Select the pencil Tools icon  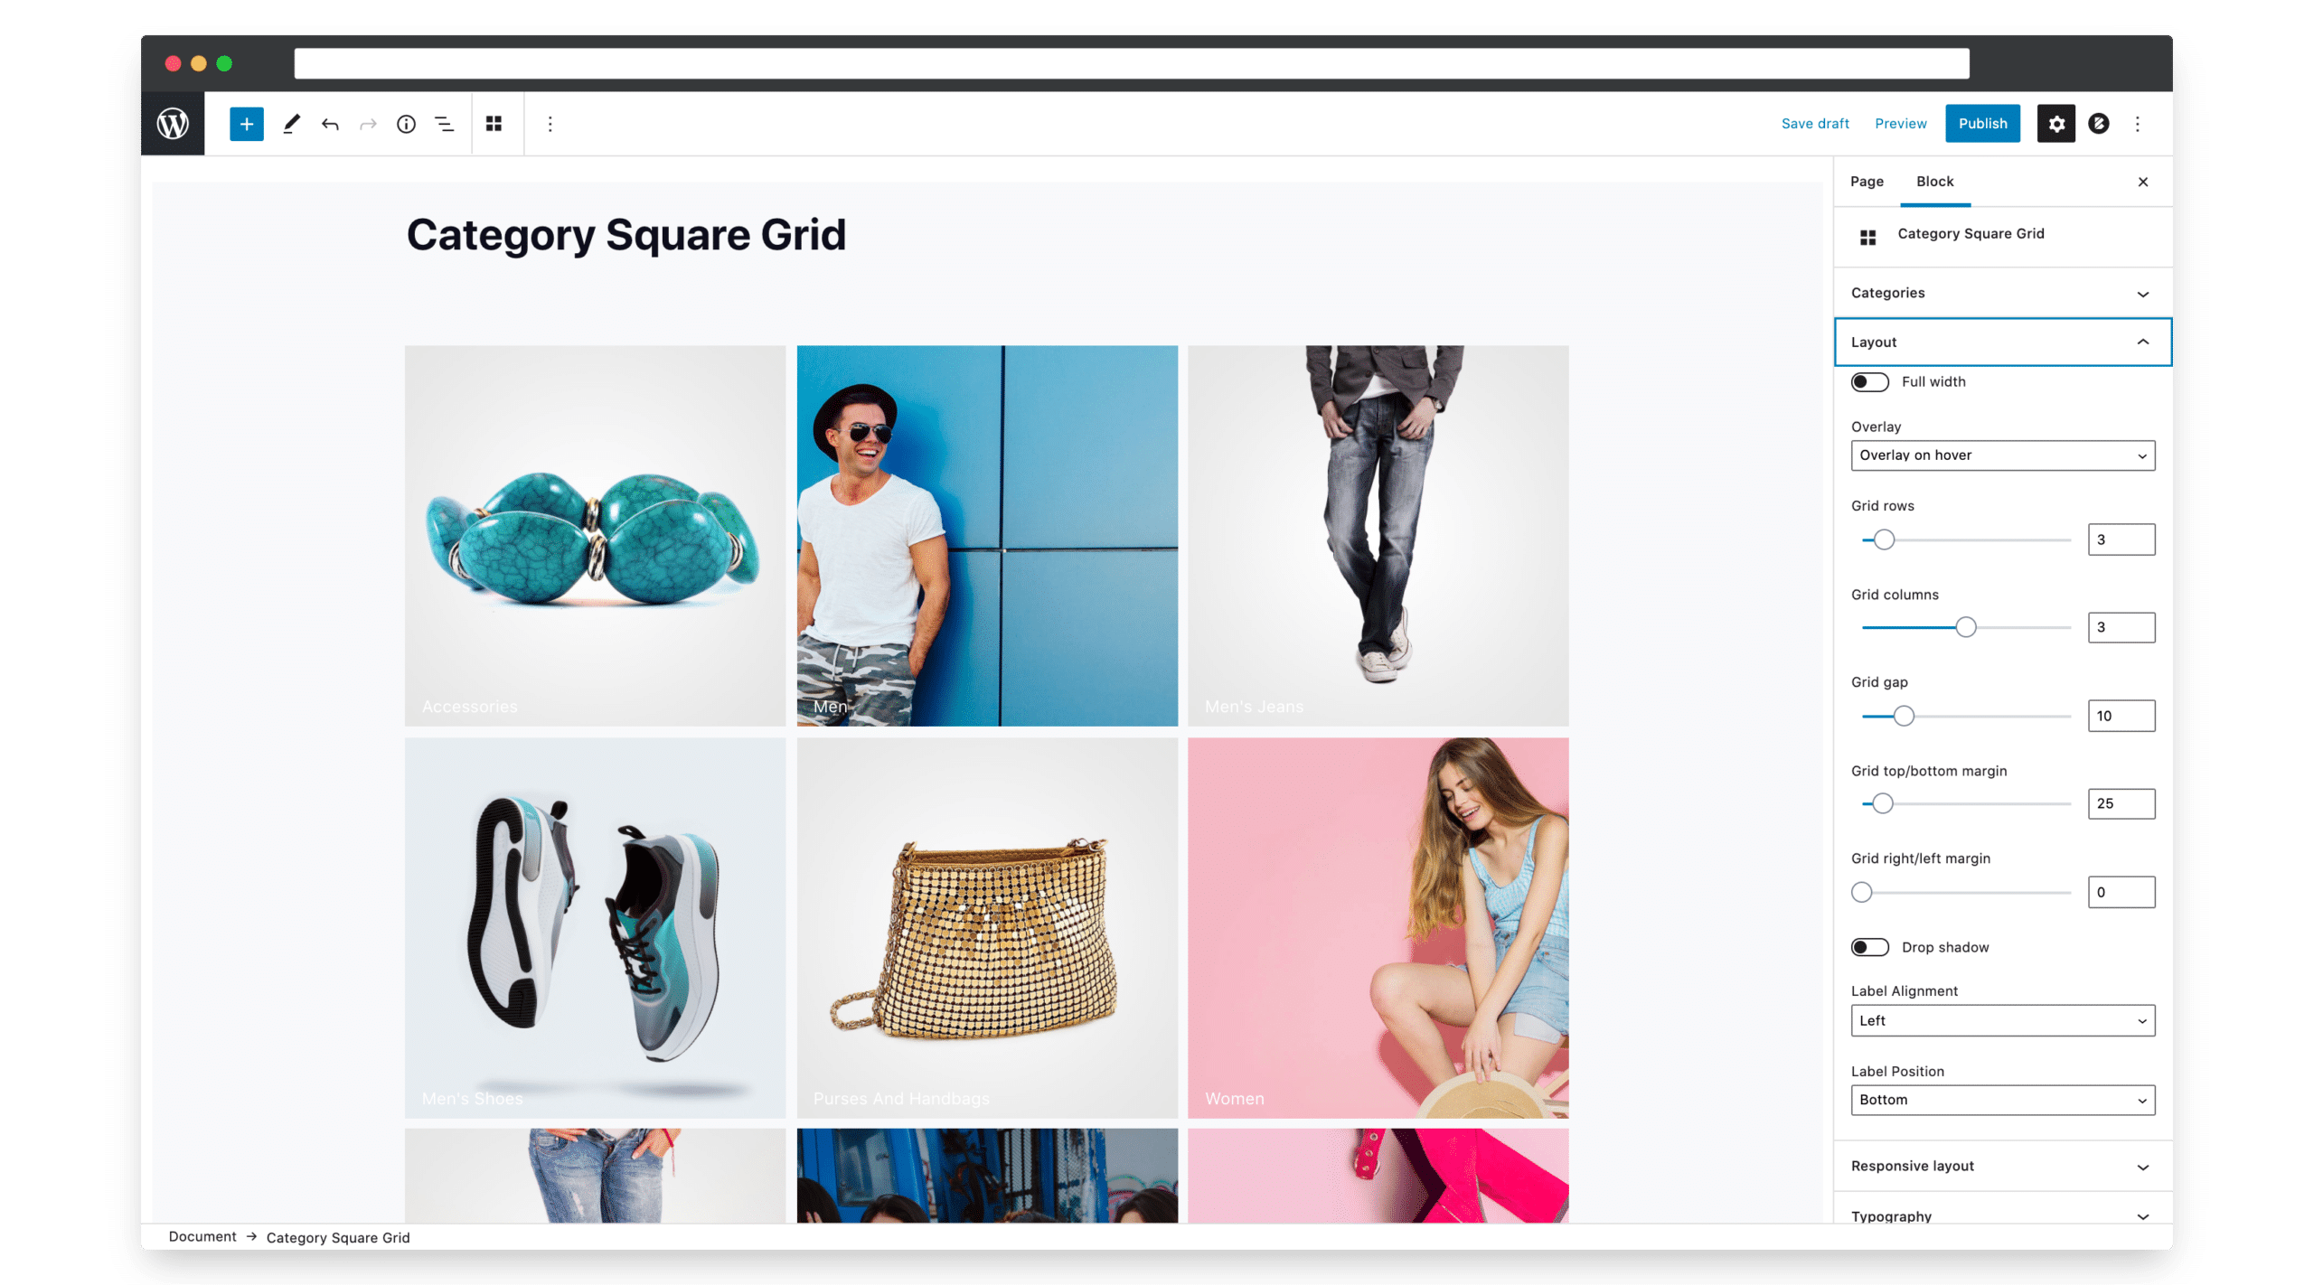click(x=291, y=124)
